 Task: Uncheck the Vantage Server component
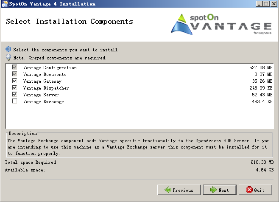click(x=14, y=94)
